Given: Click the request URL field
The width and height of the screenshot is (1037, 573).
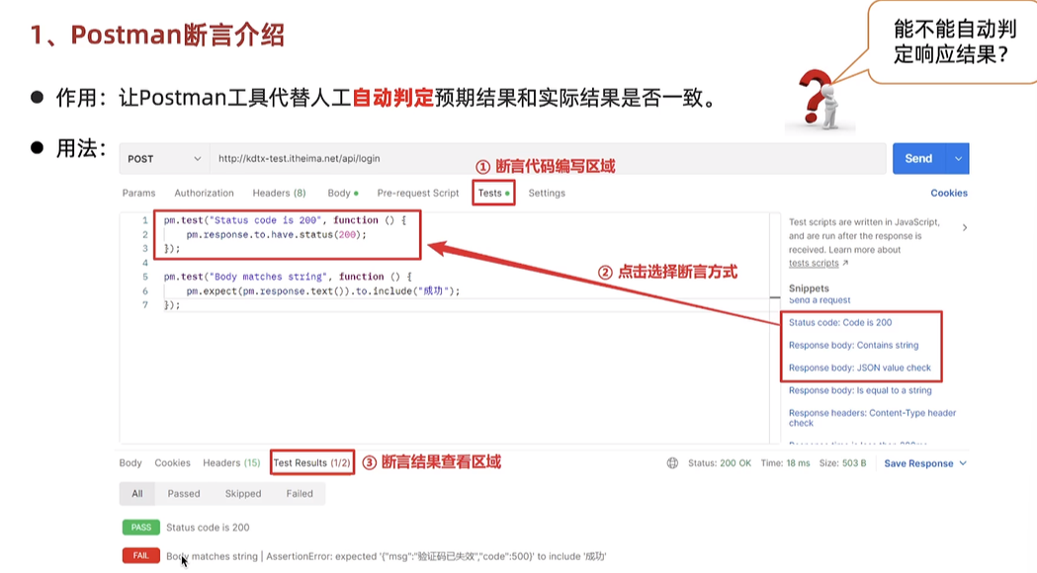Looking at the screenshot, I should click(x=548, y=159).
